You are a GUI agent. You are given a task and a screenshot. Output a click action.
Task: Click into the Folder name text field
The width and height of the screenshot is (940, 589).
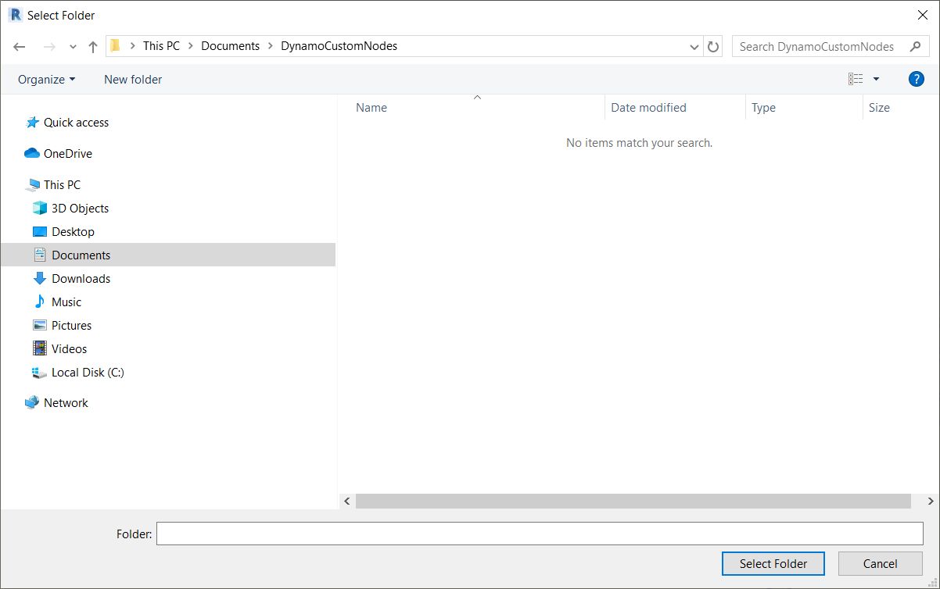(540, 534)
